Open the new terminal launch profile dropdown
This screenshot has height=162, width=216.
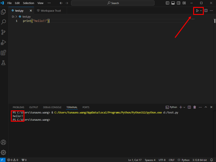(184, 107)
